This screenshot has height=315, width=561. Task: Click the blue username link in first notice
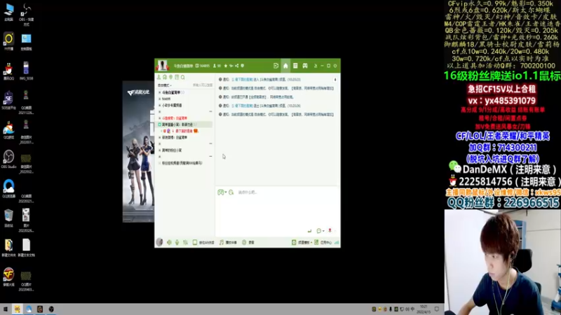[242, 80]
